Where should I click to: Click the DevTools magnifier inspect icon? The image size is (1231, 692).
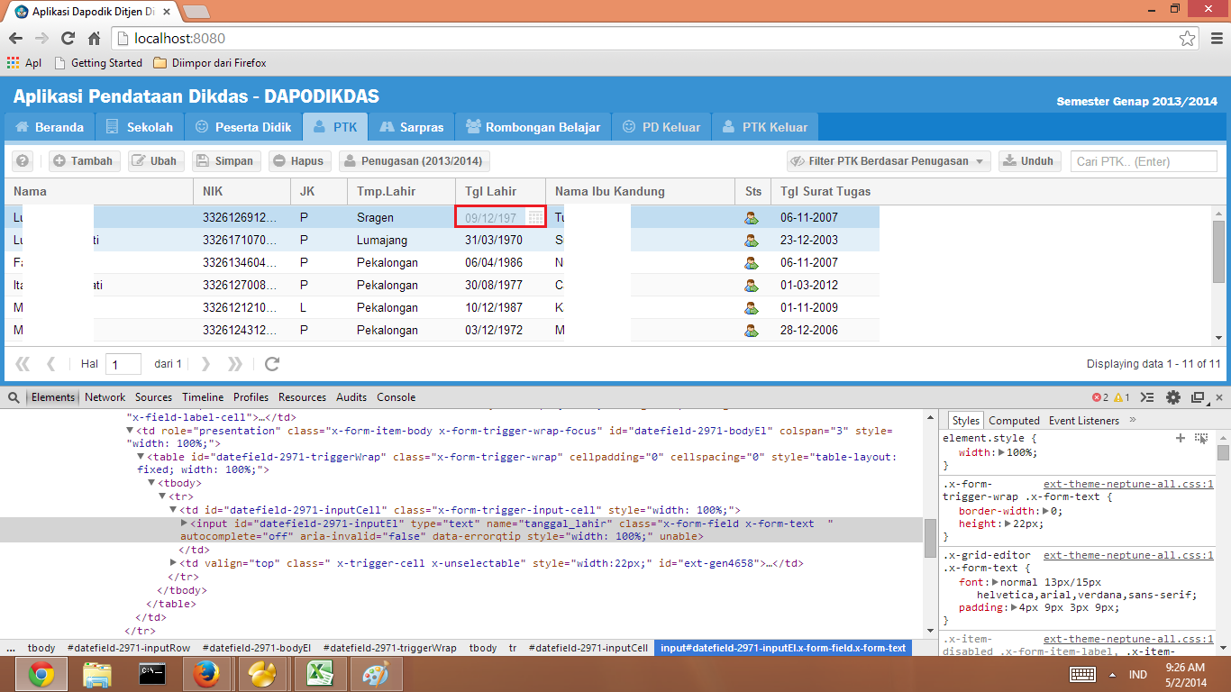point(14,397)
